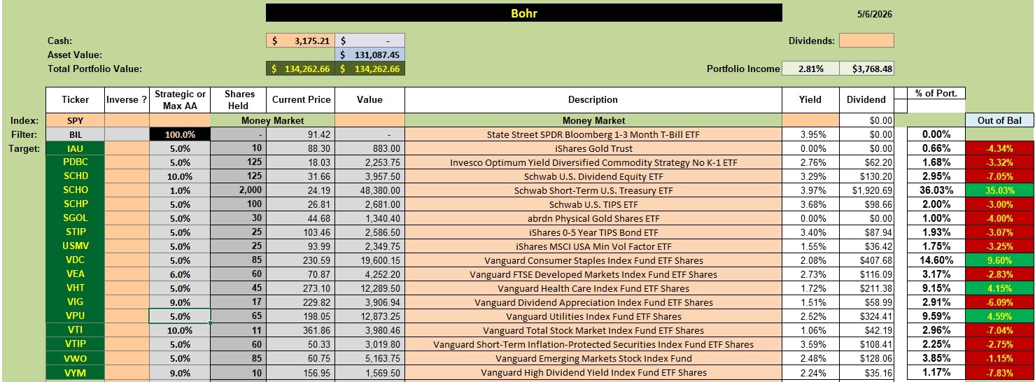Screen dimensions: 1035x382
Task: Select the SCHD dividend $130.20
Action: tap(866, 176)
